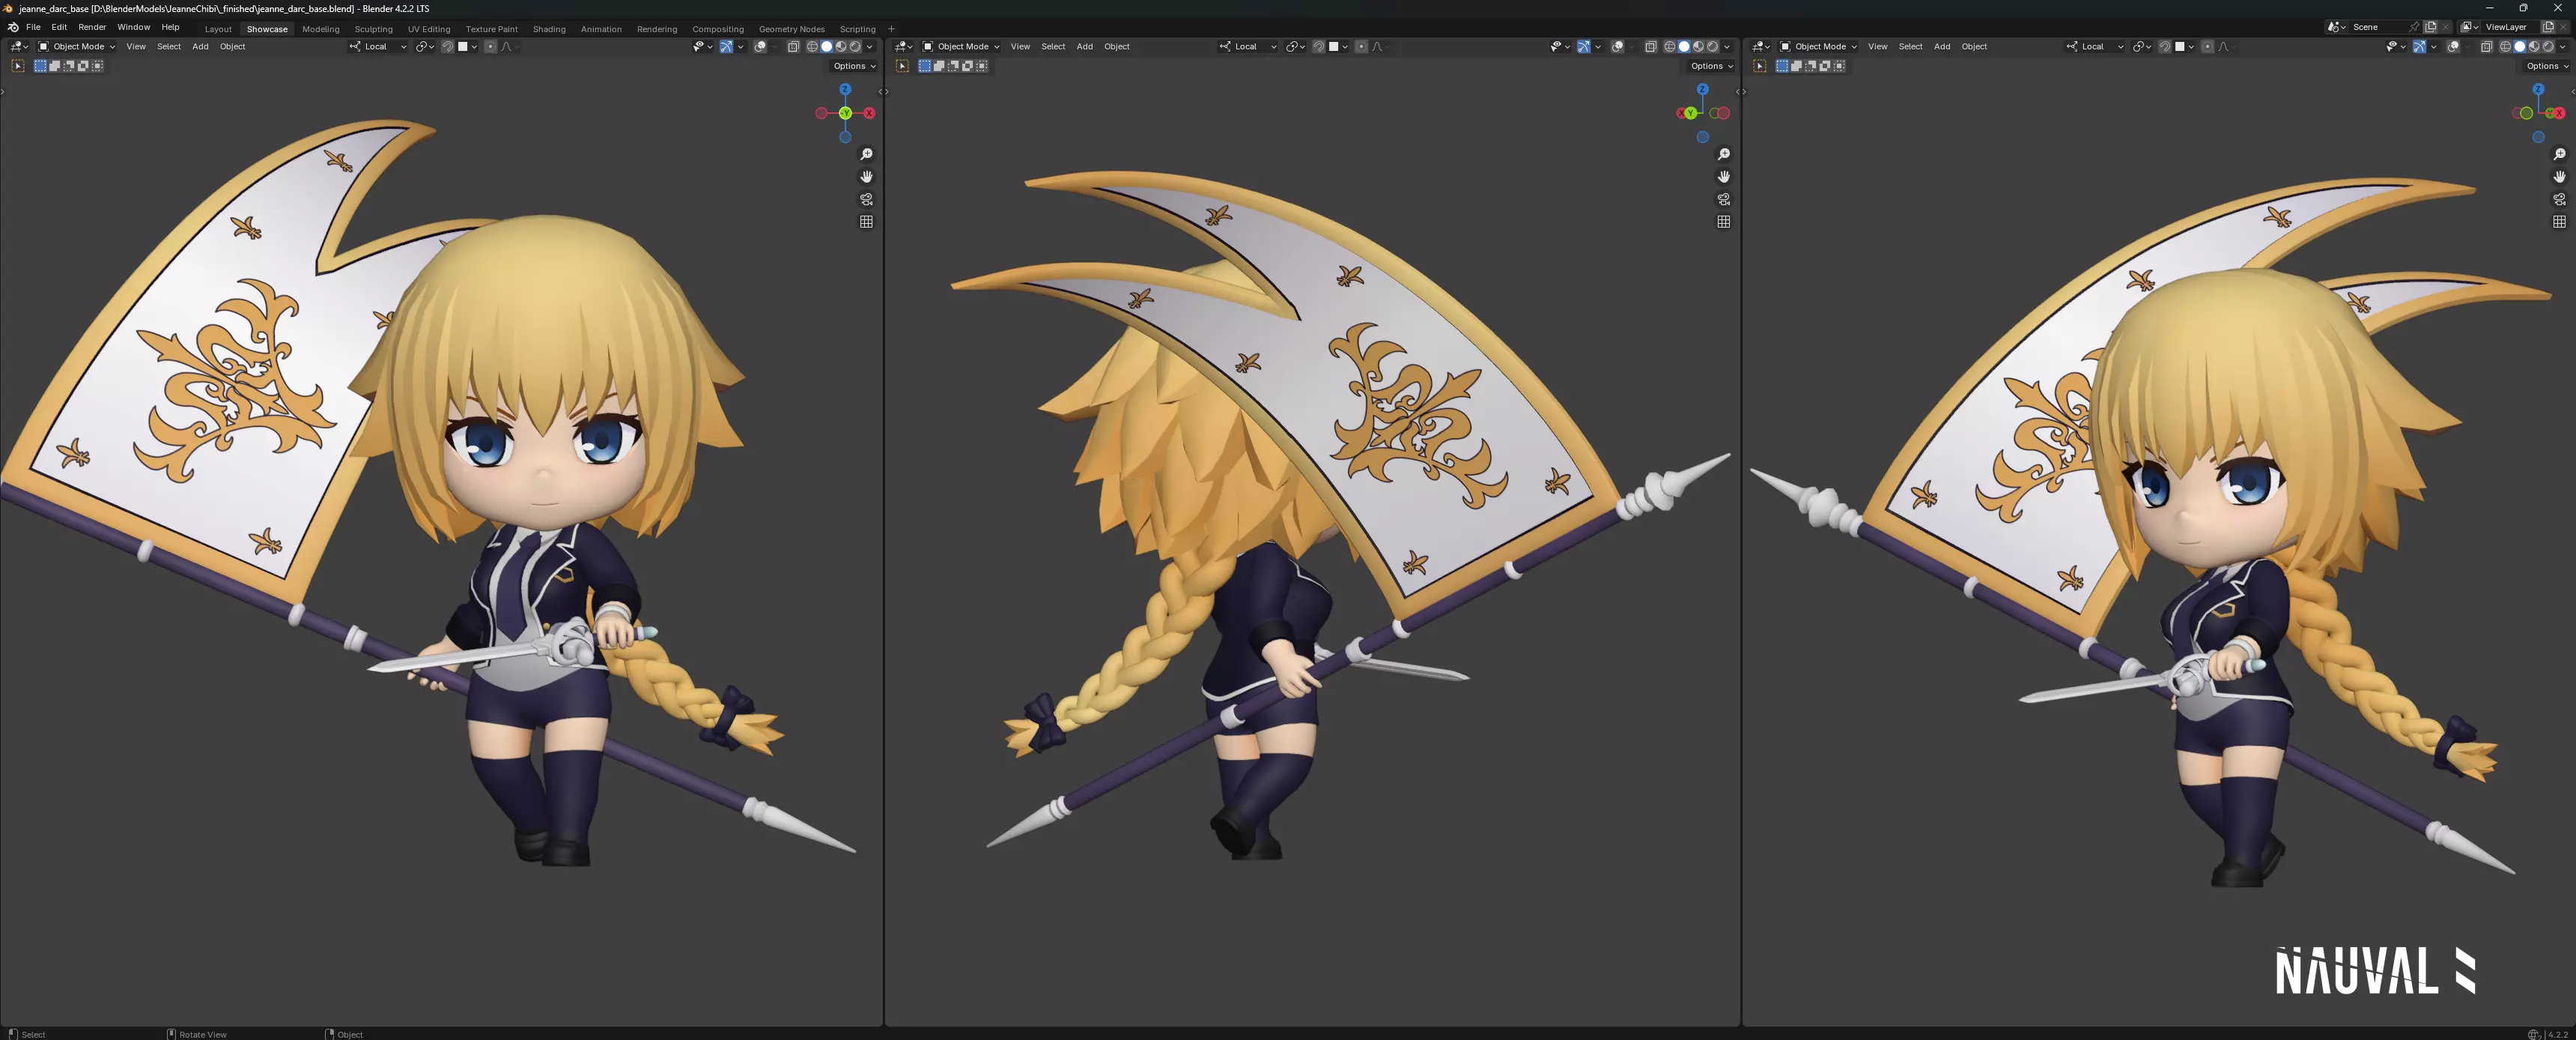Open scene browse selector icon
Image resolution: width=2576 pixels, height=1040 pixels.
pos(2336,27)
